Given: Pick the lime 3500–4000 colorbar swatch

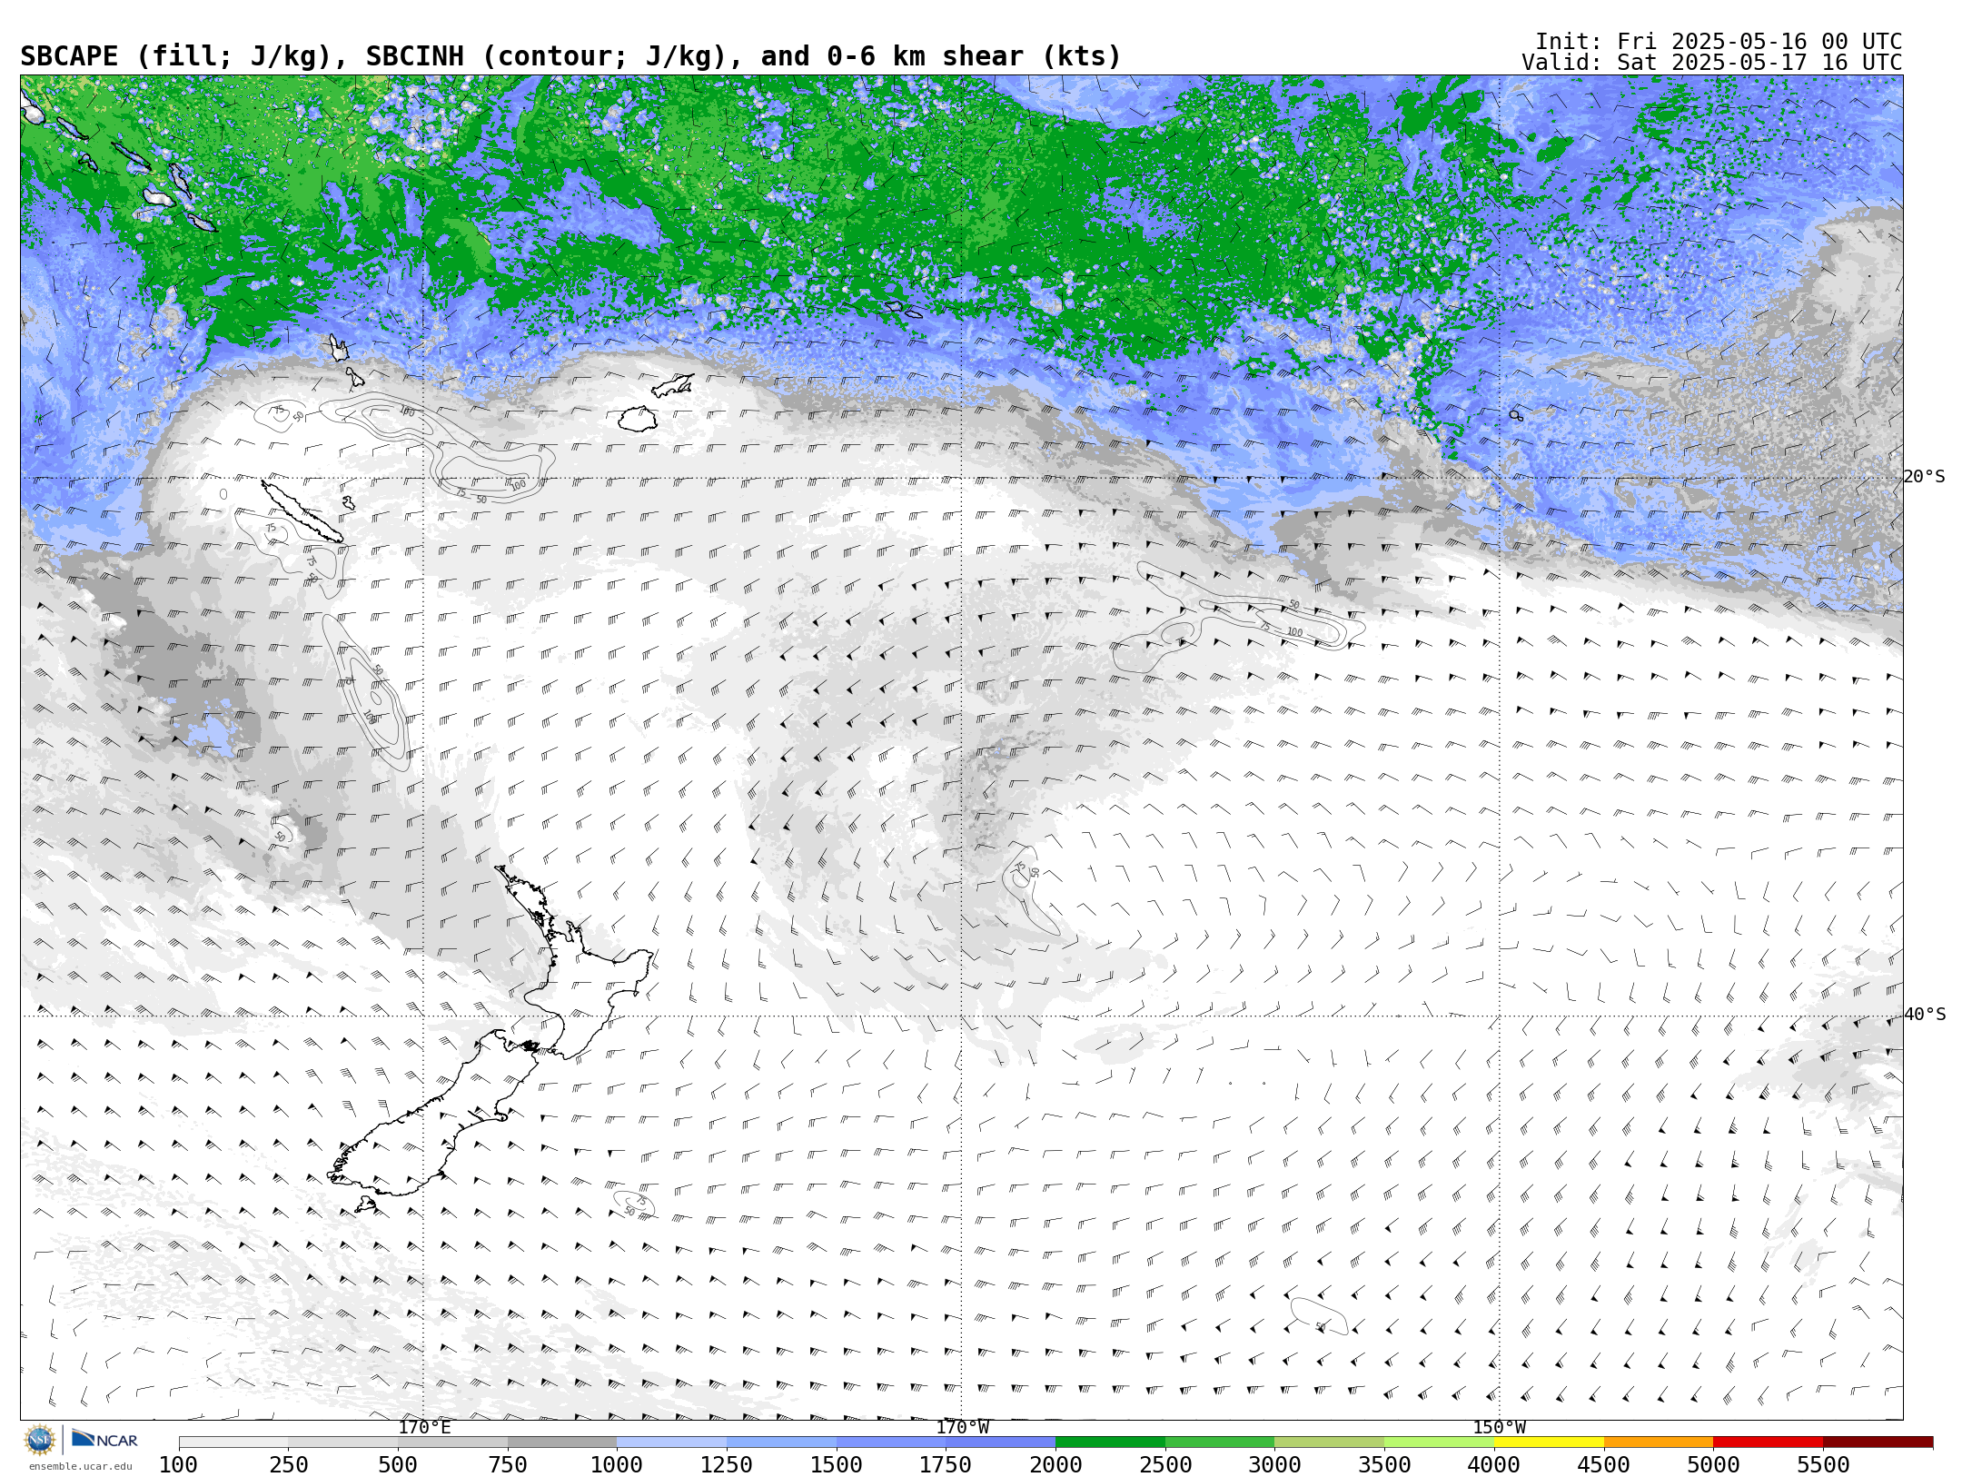Looking at the screenshot, I should point(1439,1442).
